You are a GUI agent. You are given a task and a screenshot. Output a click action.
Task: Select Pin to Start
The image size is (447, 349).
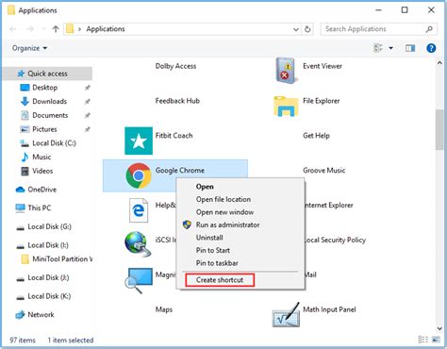coord(213,250)
